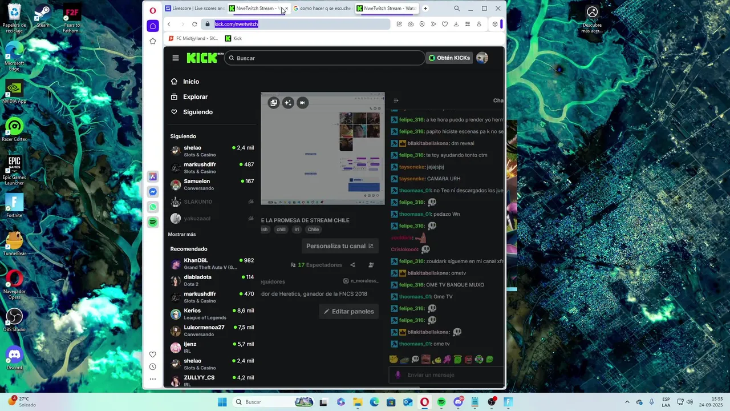730x411 pixels.
Task: Open the Kick hamburger menu
Action: click(x=176, y=58)
